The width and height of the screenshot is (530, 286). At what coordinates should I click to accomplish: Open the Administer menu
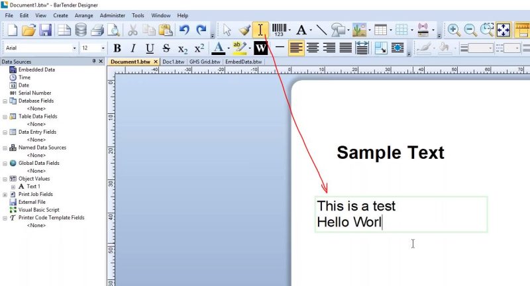[x=113, y=15]
